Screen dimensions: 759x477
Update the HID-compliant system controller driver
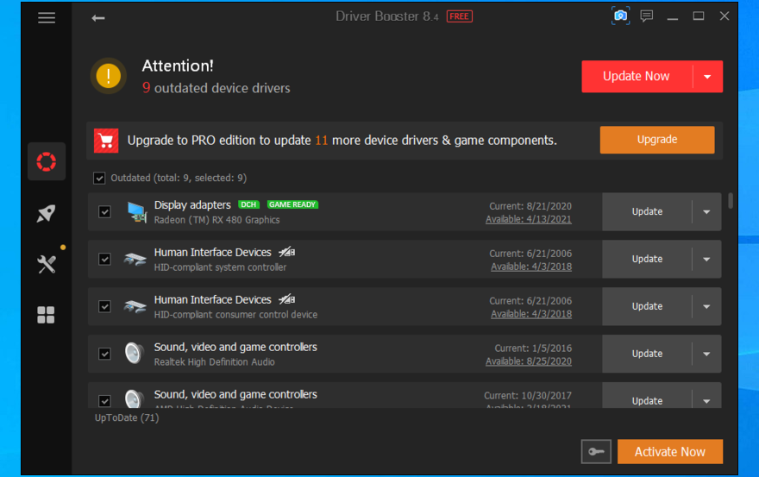pyautogui.click(x=647, y=259)
